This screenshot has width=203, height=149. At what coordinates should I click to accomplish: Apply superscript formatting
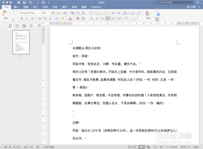[x=50, y=18]
